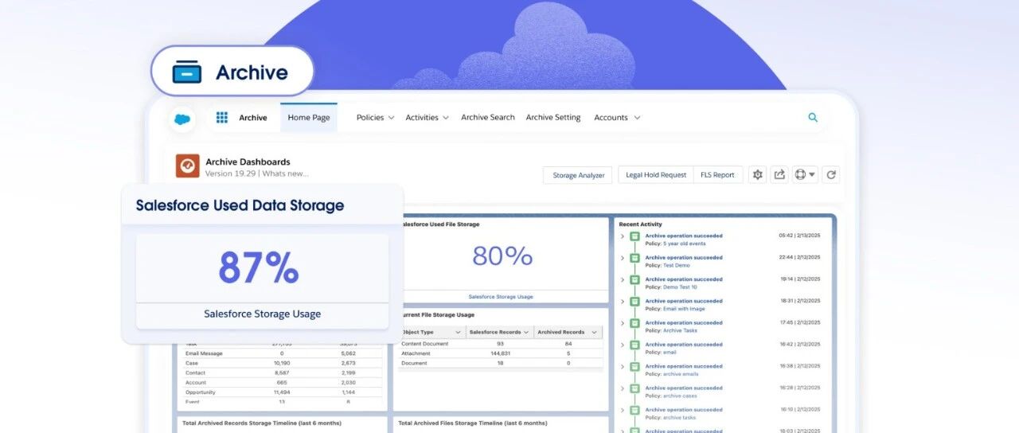This screenshot has width=1019, height=433.
Task: Open the 'Test Demo' policy link
Action: point(677,265)
